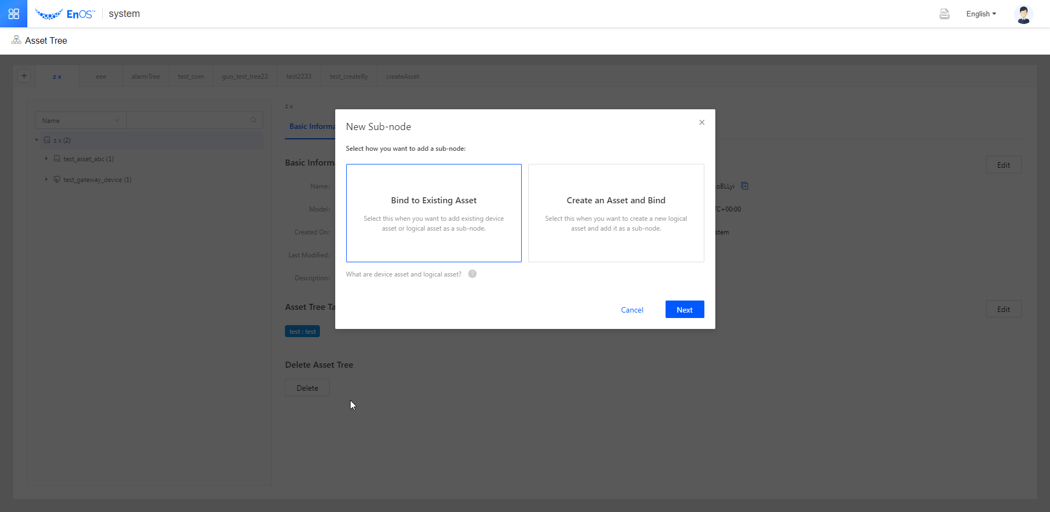1050x512 pixels.
Task: Click the EnOS logo
Action: click(x=65, y=14)
